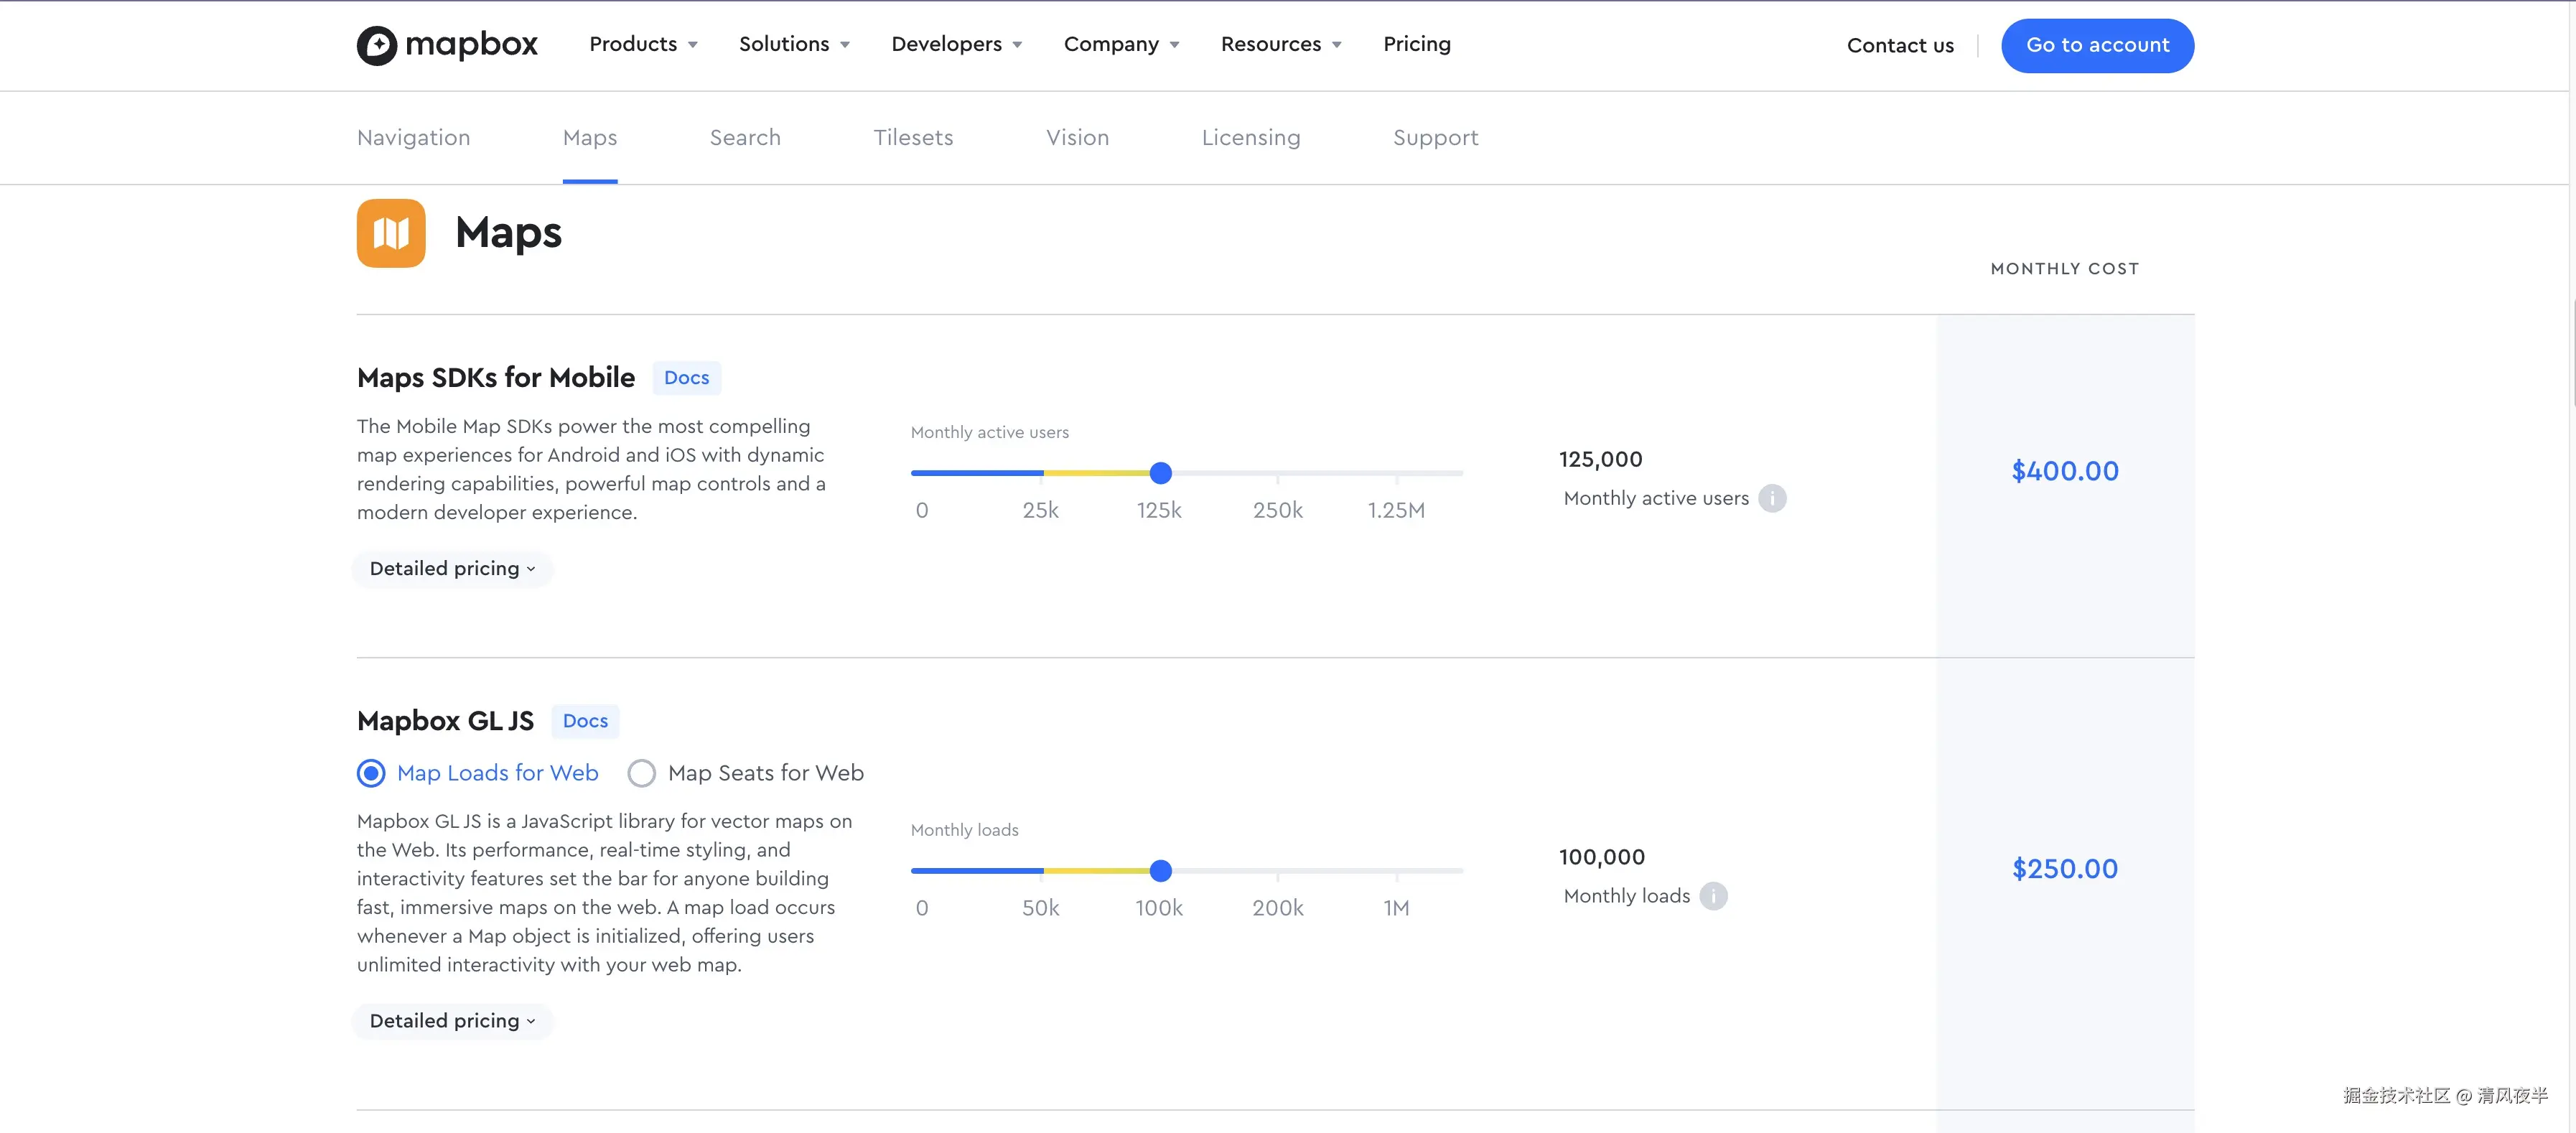Screen dimensions: 2576x1133
Task: Click the 200k mark on Monthly loads slider
Action: [1277, 872]
